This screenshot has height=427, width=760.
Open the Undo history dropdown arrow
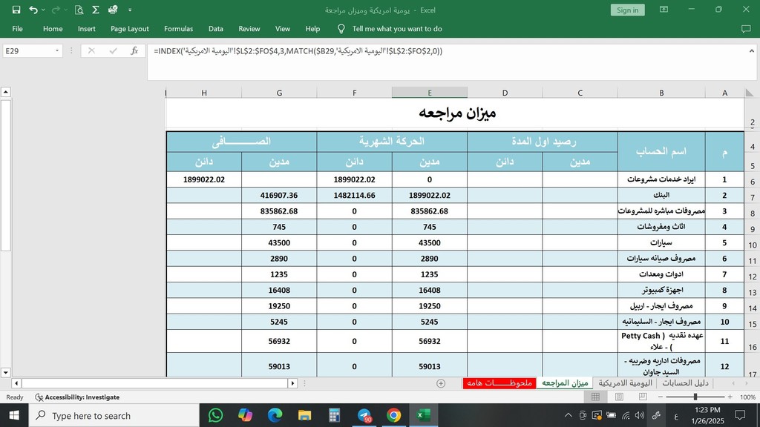[x=43, y=10]
